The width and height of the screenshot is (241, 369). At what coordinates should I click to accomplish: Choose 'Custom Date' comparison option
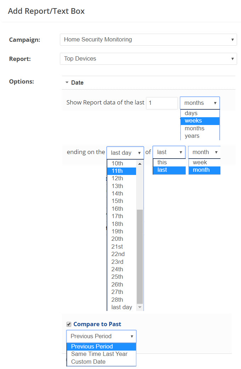88,362
